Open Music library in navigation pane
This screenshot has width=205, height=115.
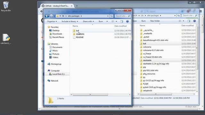pos(55,50)
